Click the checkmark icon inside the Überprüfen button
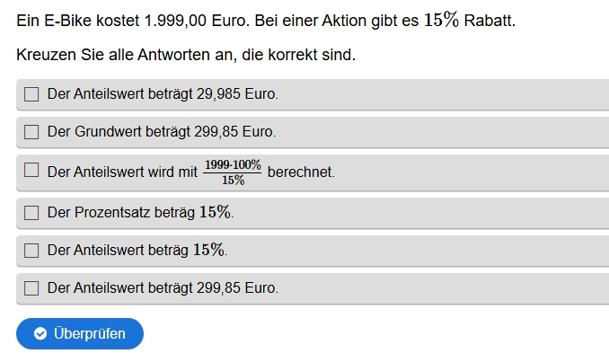Screen dimensions: 609x362 (x=40, y=334)
